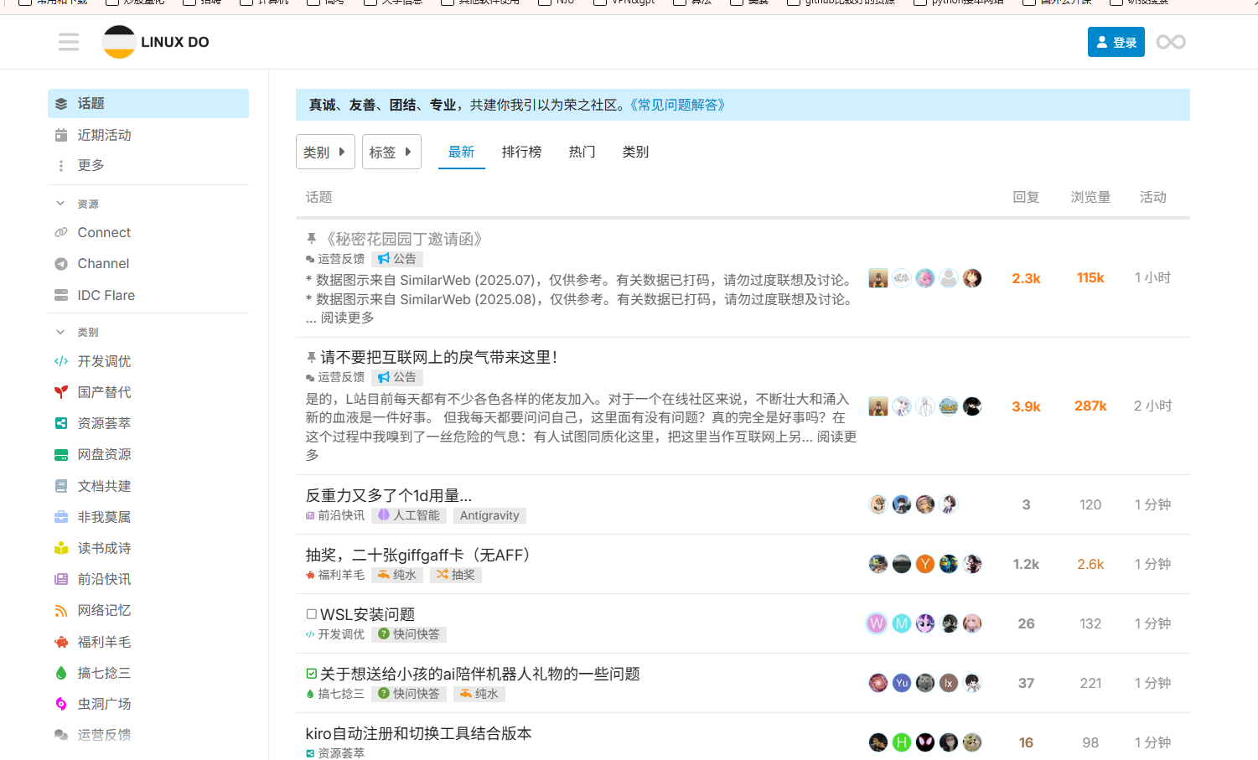Viewport: 1258px width, 760px height.
Task: Click the infinity icon in header
Action: 1170,42
